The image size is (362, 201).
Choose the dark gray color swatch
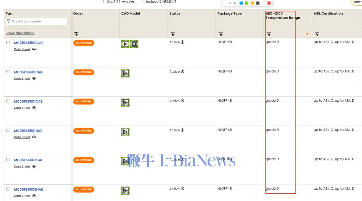coord(258,3)
